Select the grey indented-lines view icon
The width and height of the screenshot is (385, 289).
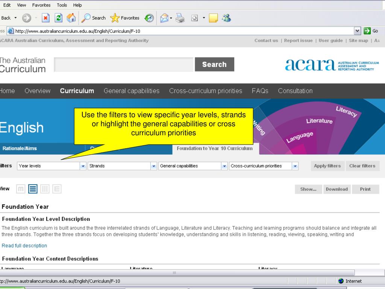(57, 189)
